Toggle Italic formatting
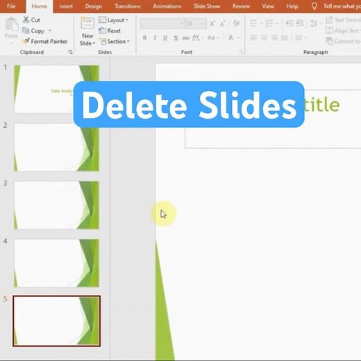Screen dimensions: 361x361 pyautogui.click(x=155, y=37)
